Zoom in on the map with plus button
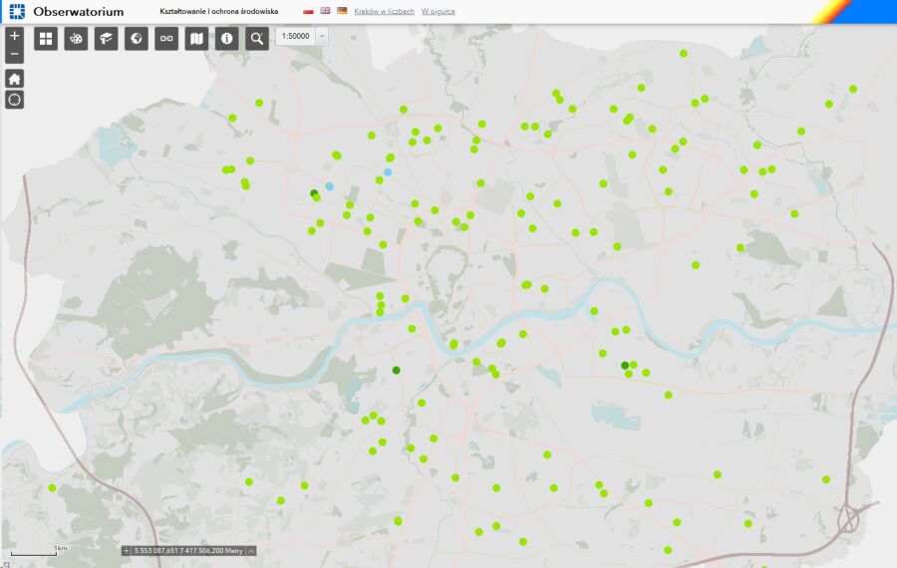The image size is (897, 568). click(x=14, y=35)
